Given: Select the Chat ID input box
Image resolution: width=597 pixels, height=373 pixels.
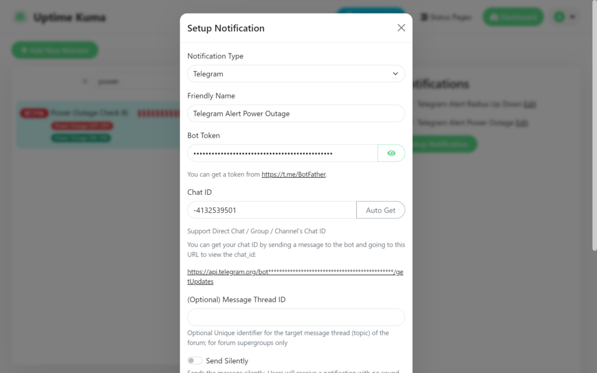Looking at the screenshot, I should tap(272, 210).
